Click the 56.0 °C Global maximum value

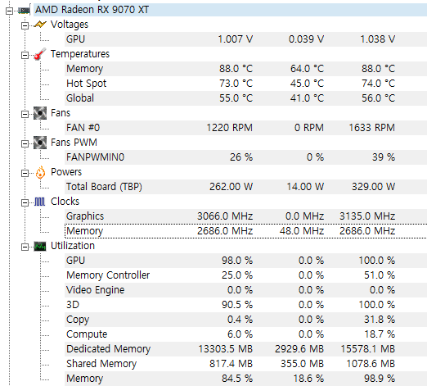[x=378, y=98]
